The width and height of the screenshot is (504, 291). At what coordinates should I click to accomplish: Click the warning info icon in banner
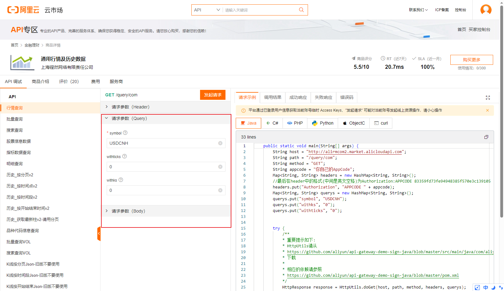point(243,110)
